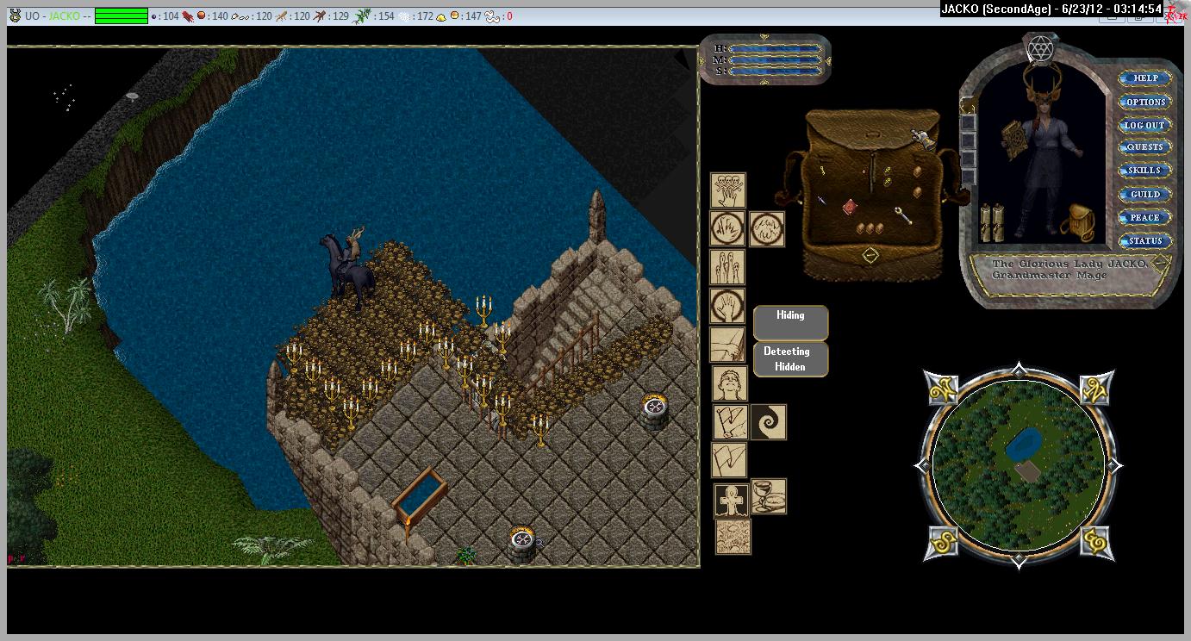
Task: Click the ankh gravestone spell icon
Action: [x=732, y=500]
